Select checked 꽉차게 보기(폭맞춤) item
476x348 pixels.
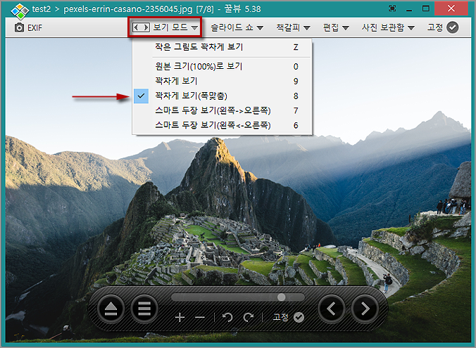click(x=223, y=96)
